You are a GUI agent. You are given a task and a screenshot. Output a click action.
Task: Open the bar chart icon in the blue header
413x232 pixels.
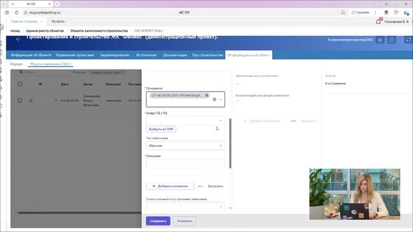click(x=380, y=40)
